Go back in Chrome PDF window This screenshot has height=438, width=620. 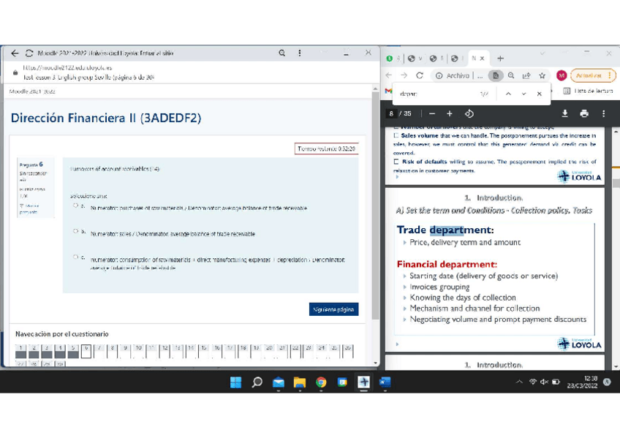point(389,75)
